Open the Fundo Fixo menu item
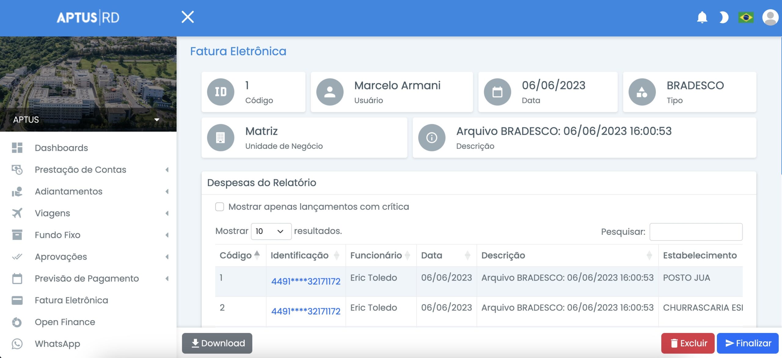 57,235
